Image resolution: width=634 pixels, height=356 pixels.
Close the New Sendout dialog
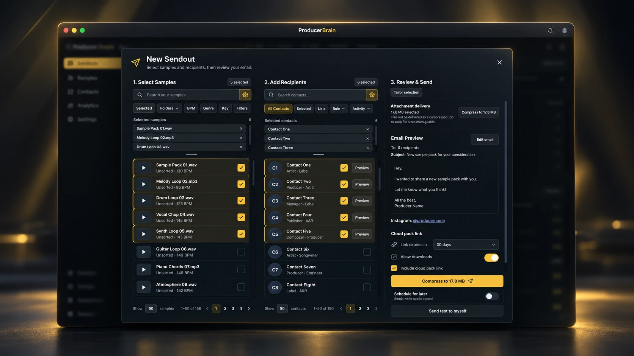[499, 62]
